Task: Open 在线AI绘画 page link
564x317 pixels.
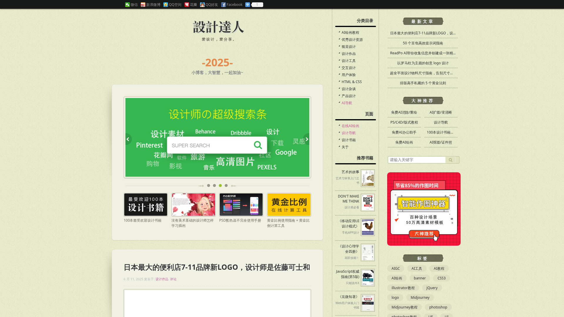Action: (350, 126)
